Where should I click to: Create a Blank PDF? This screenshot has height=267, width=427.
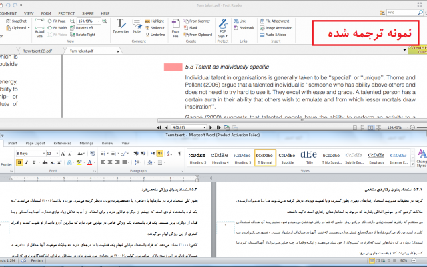(191, 28)
